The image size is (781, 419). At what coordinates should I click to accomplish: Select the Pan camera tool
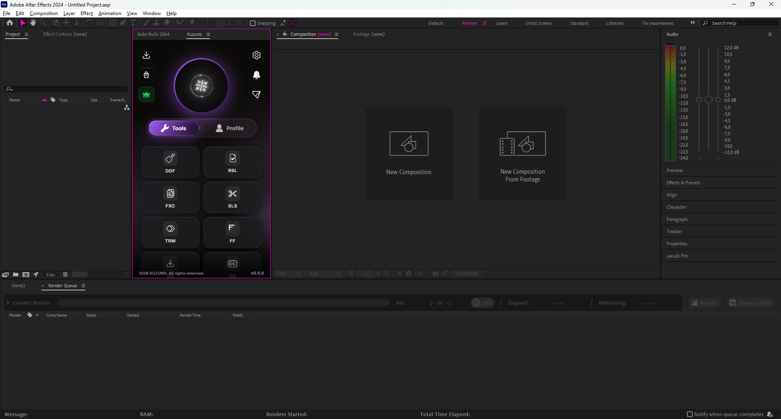[67, 23]
